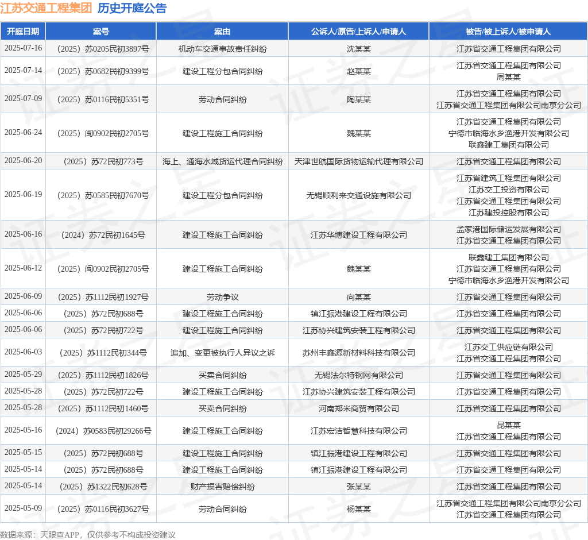Click the 被告/被上诉人/被申请人 column header
Viewport: 588px width, 540px height.
click(508, 32)
